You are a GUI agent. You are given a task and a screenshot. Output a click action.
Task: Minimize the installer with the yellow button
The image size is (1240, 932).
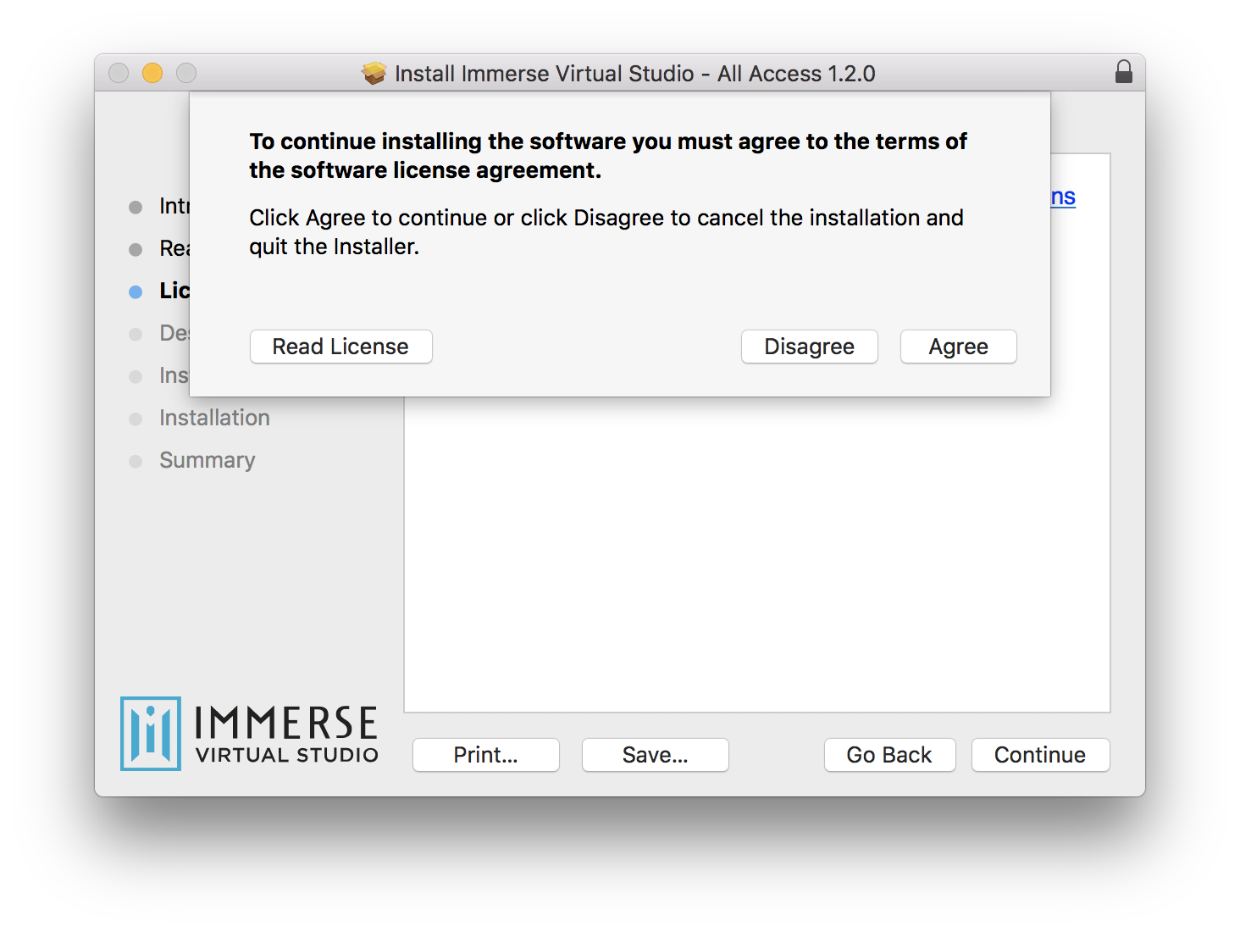[x=152, y=73]
